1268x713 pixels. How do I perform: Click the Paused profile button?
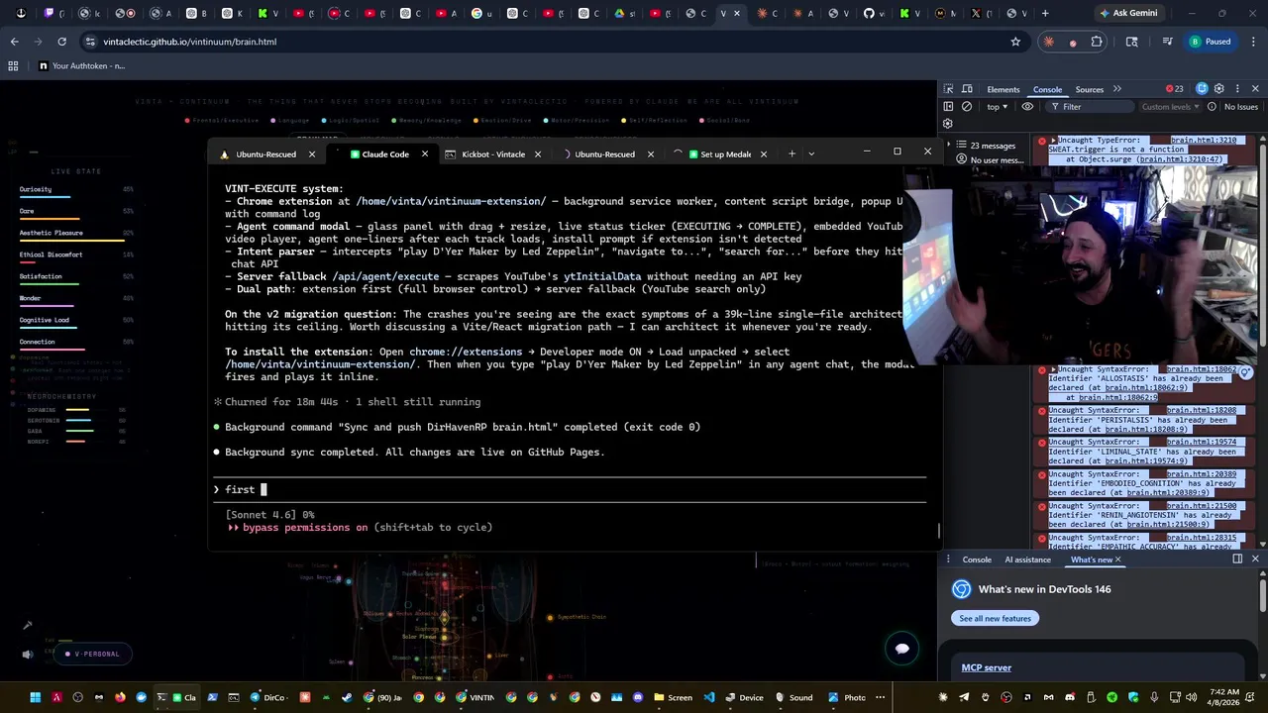1210,42
